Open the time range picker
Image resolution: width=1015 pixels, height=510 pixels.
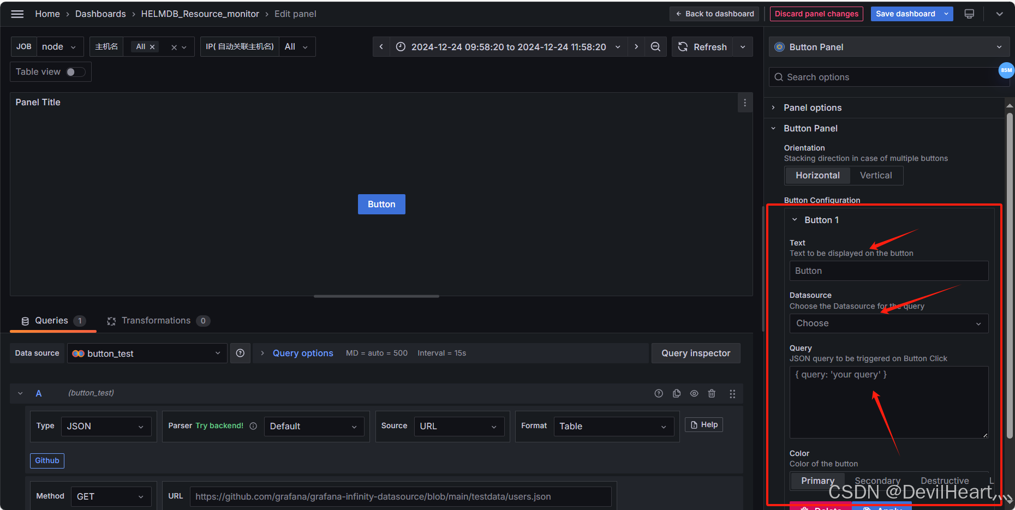(x=508, y=47)
